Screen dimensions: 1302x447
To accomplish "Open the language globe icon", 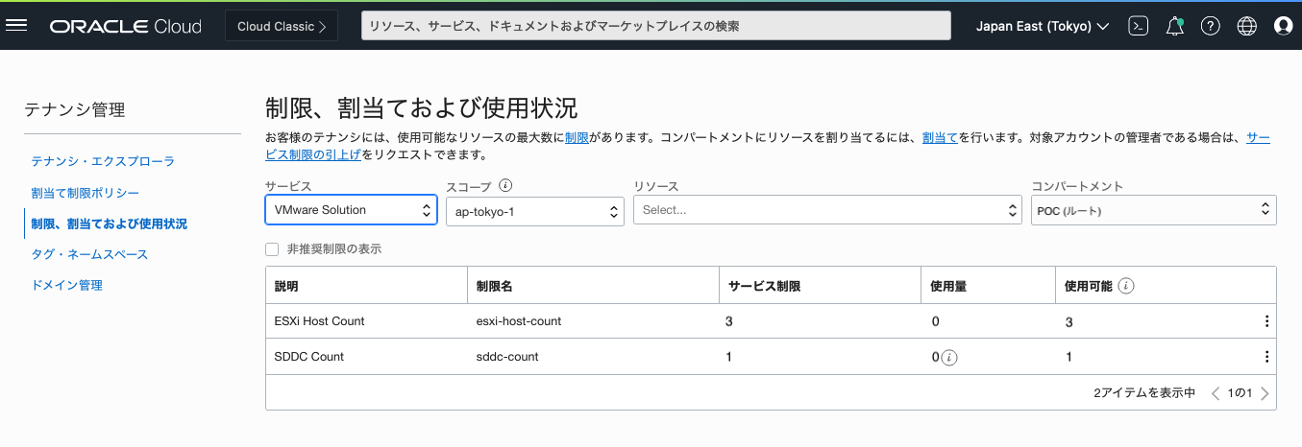I will (x=1246, y=26).
